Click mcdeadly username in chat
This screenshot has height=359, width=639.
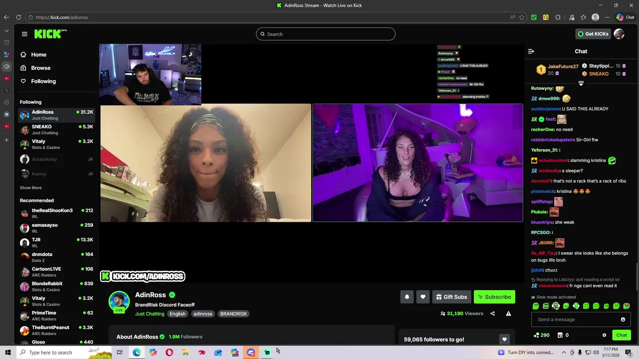(x=549, y=171)
